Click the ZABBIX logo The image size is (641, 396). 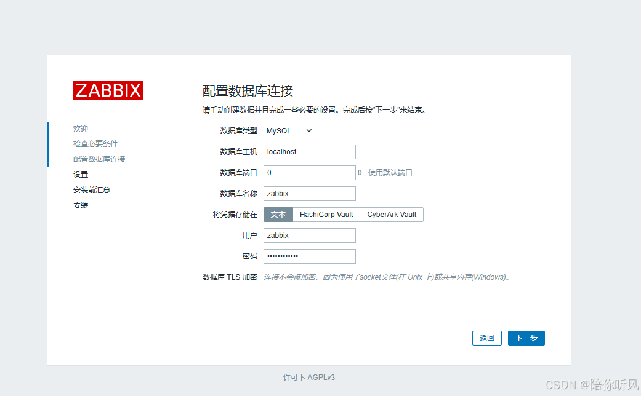108,90
